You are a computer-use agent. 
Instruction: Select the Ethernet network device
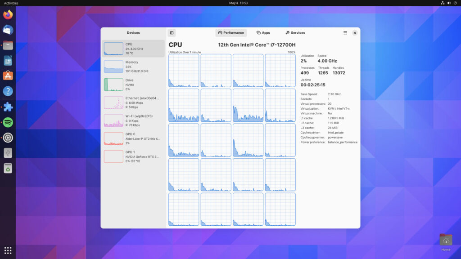click(x=133, y=103)
